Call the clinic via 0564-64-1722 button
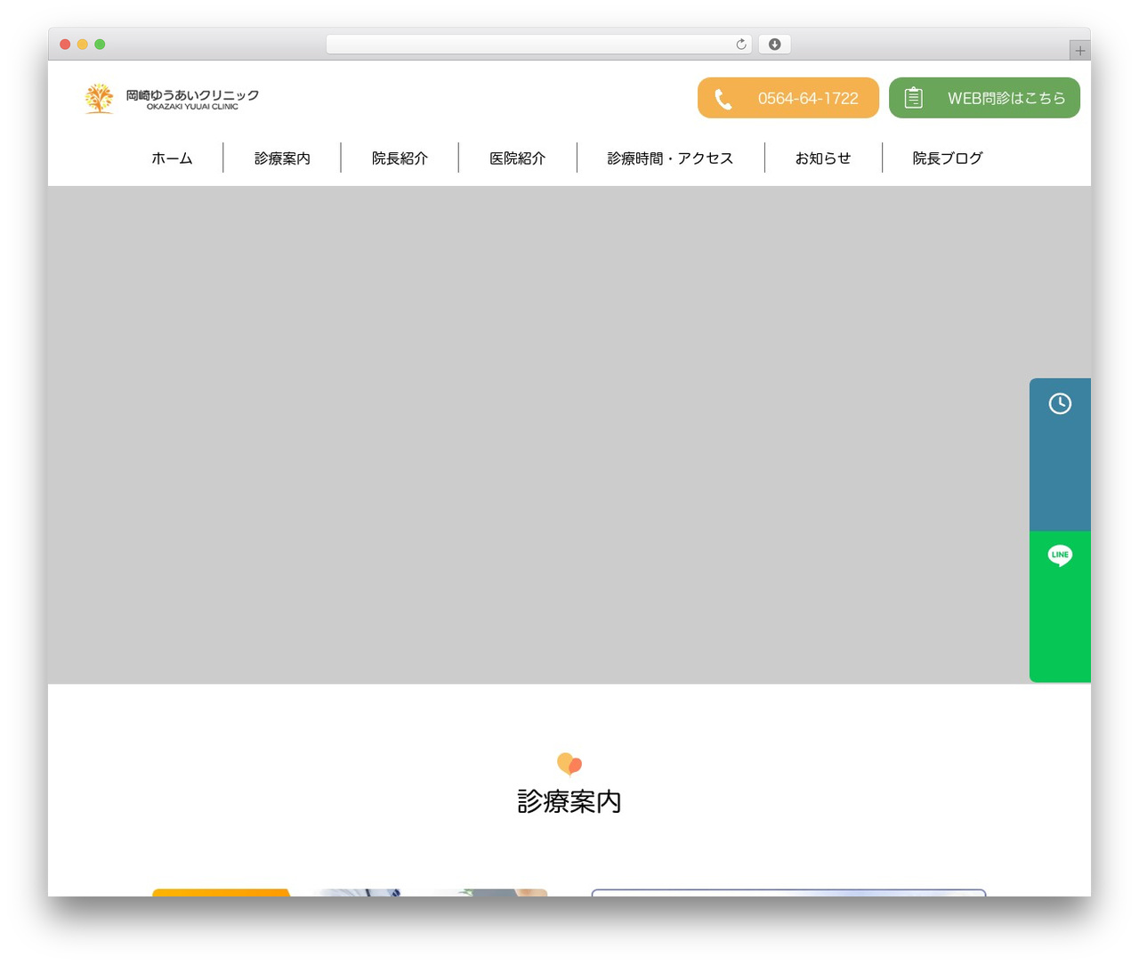This screenshot has height=965, width=1139. coord(788,98)
